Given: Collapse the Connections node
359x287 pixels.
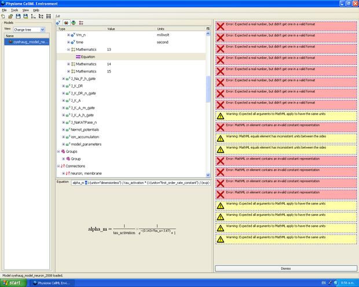Looking at the screenshot, I should coord(58,166).
